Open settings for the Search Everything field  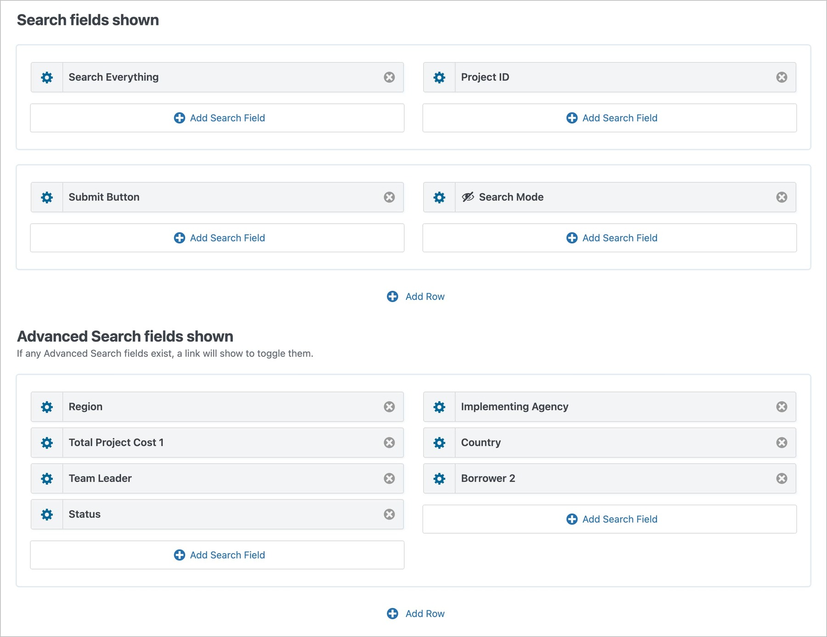46,77
